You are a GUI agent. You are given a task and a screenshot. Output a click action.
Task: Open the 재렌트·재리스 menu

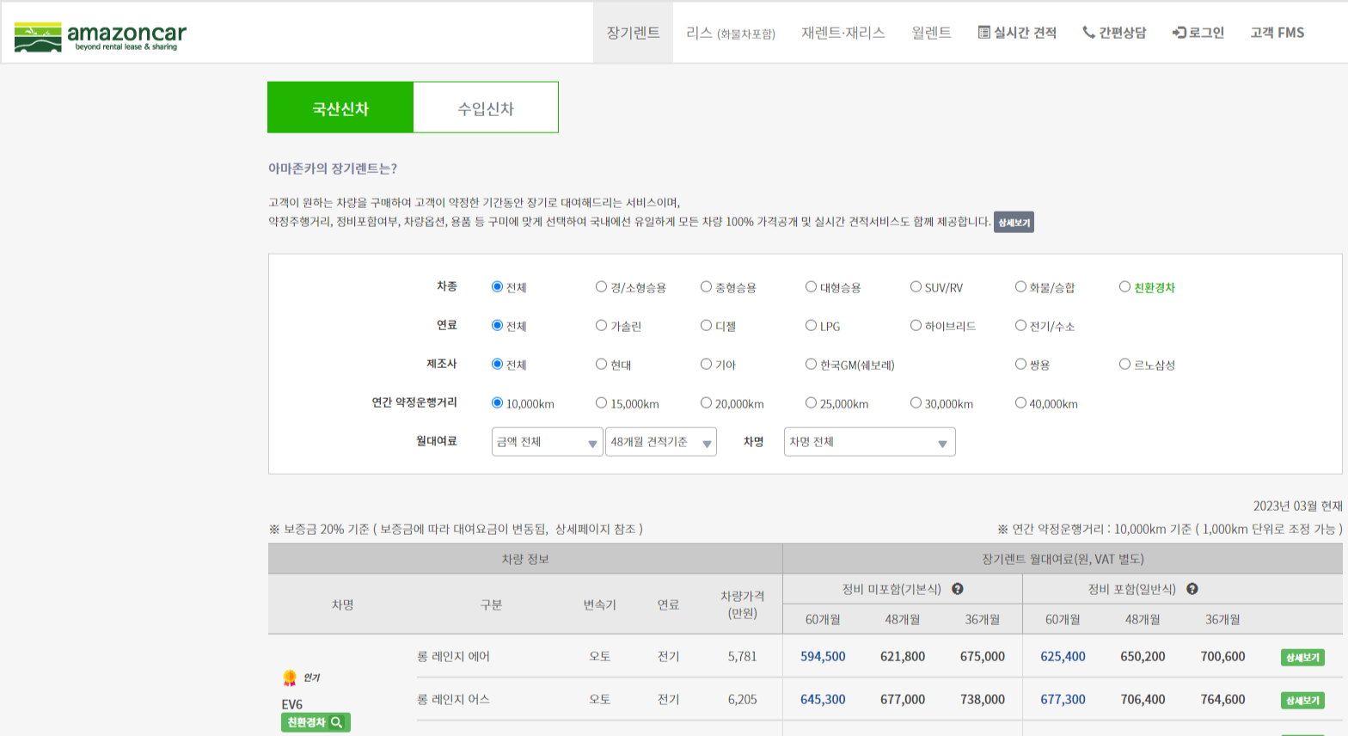click(x=843, y=33)
